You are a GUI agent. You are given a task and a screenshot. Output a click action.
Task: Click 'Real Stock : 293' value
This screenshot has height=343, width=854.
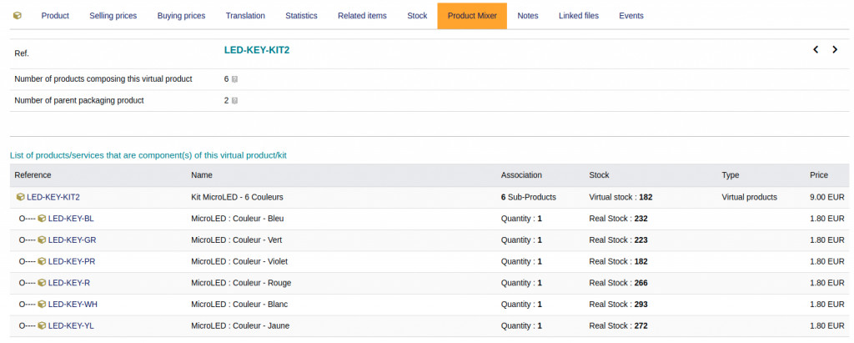click(x=618, y=305)
